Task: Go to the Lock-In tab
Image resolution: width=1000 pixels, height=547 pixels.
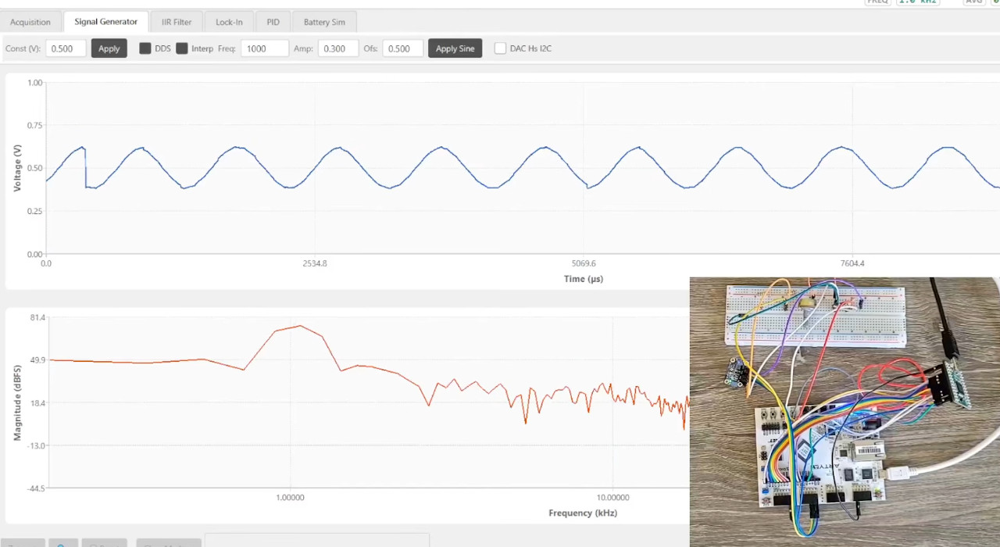Action: click(229, 22)
